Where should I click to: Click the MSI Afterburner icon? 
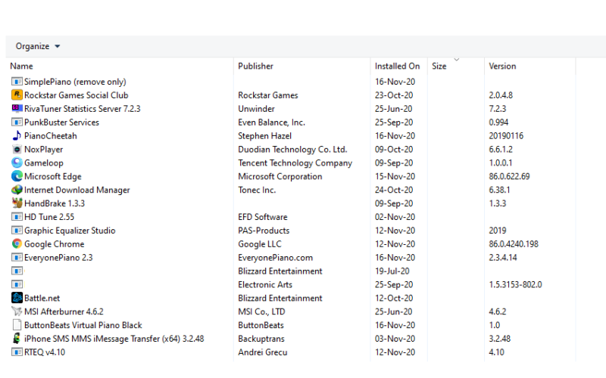(17, 311)
